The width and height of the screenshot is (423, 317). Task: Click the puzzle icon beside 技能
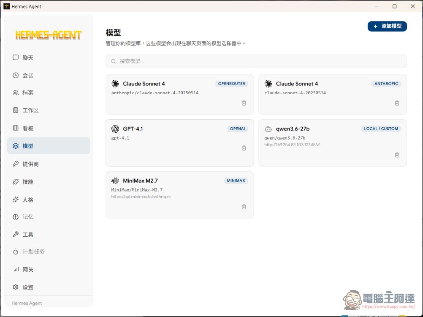tap(16, 182)
